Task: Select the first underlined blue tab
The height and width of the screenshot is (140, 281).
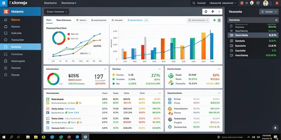Action: (x=49, y=20)
